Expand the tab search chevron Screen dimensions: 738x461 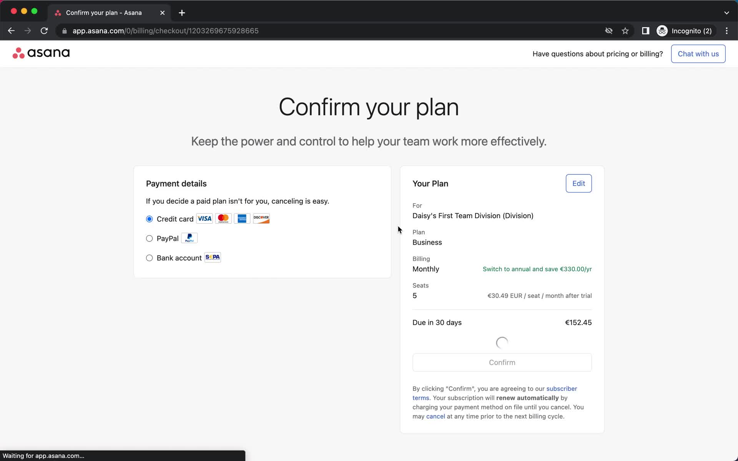click(x=726, y=13)
